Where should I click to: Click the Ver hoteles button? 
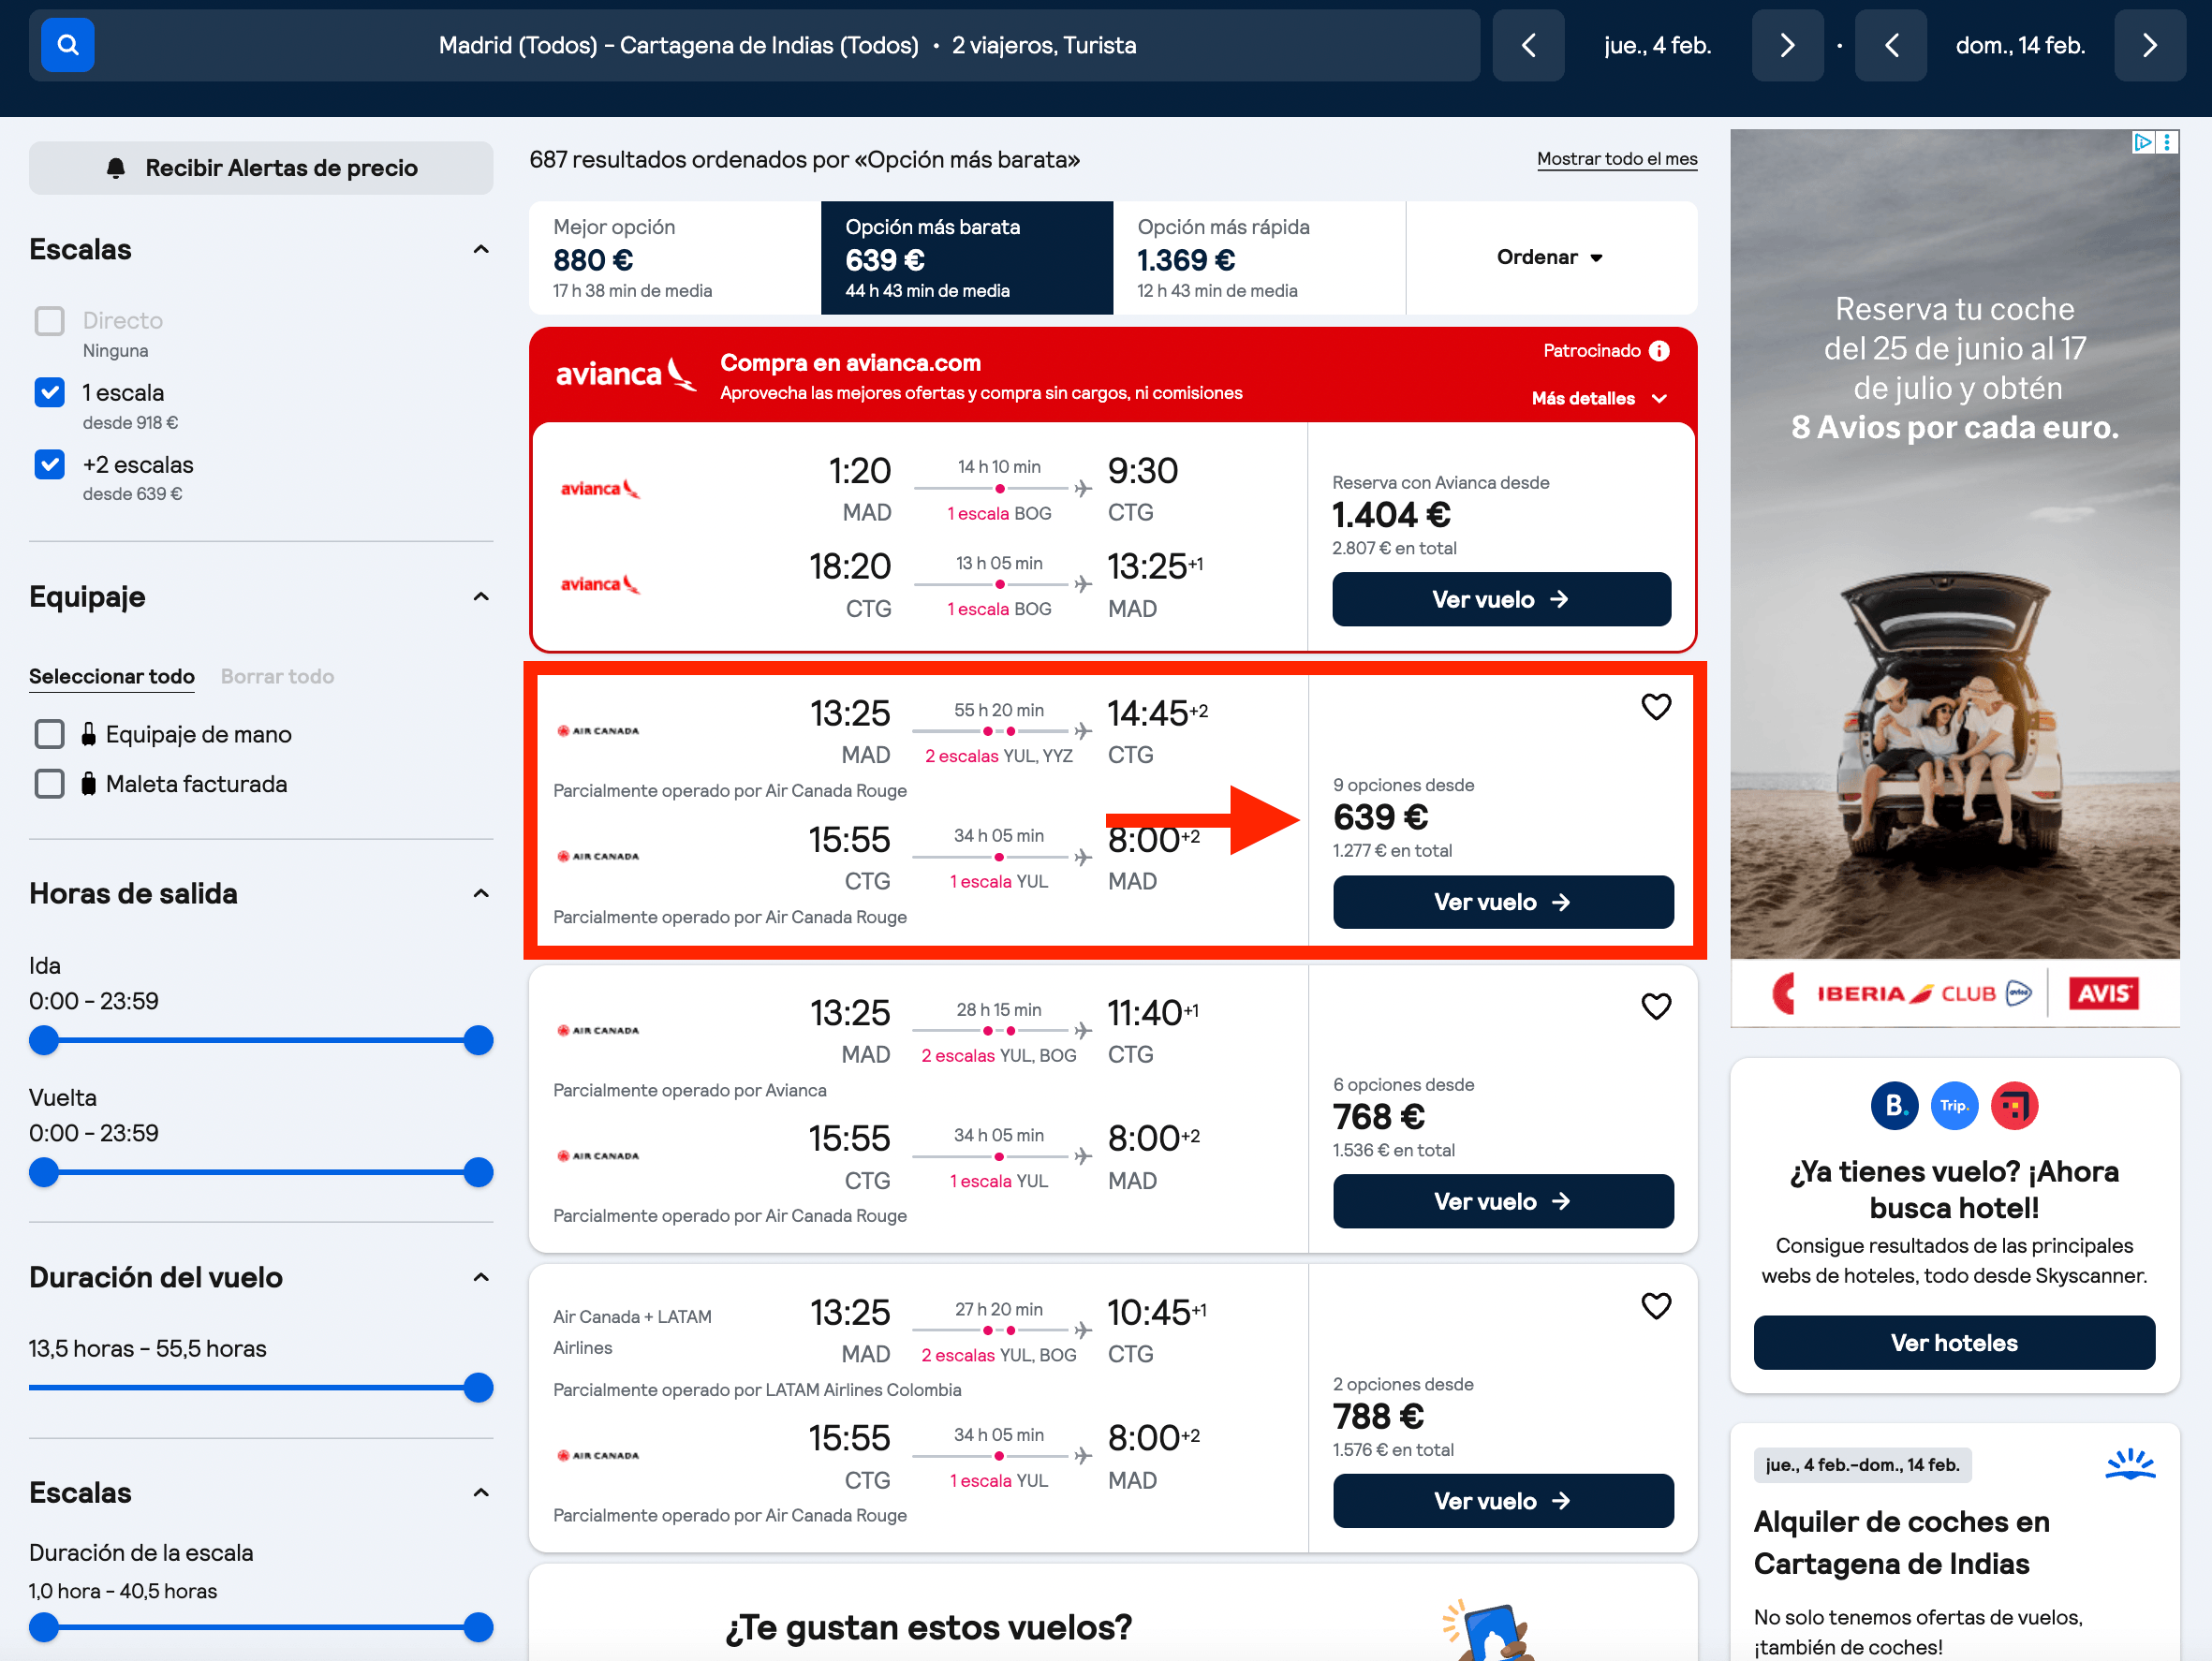click(1953, 1343)
